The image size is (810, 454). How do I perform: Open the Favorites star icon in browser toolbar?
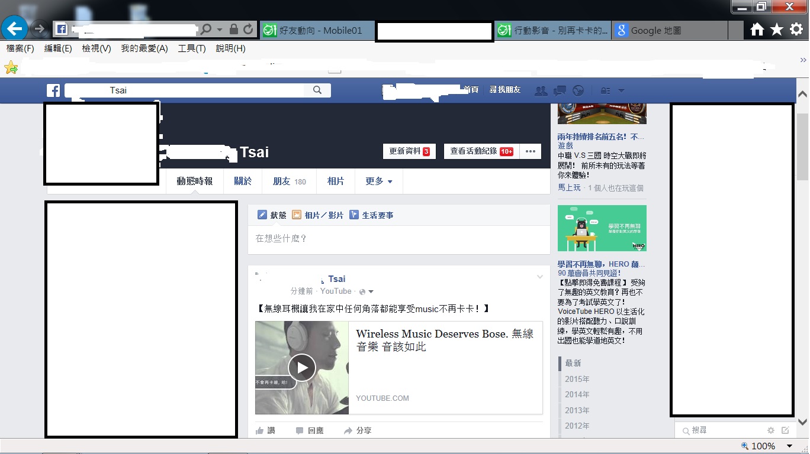tap(777, 30)
